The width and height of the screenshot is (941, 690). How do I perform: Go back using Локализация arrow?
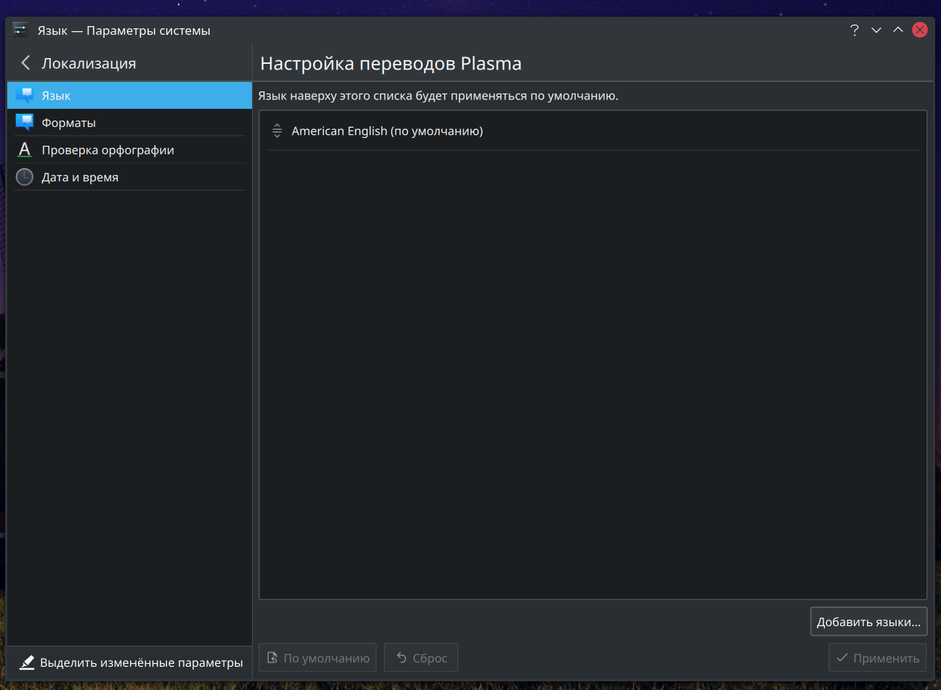click(26, 63)
